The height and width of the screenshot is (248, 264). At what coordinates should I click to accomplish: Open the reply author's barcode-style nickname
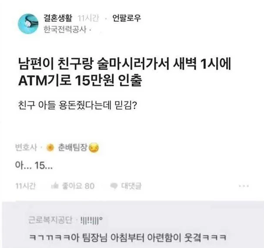tap(91, 220)
